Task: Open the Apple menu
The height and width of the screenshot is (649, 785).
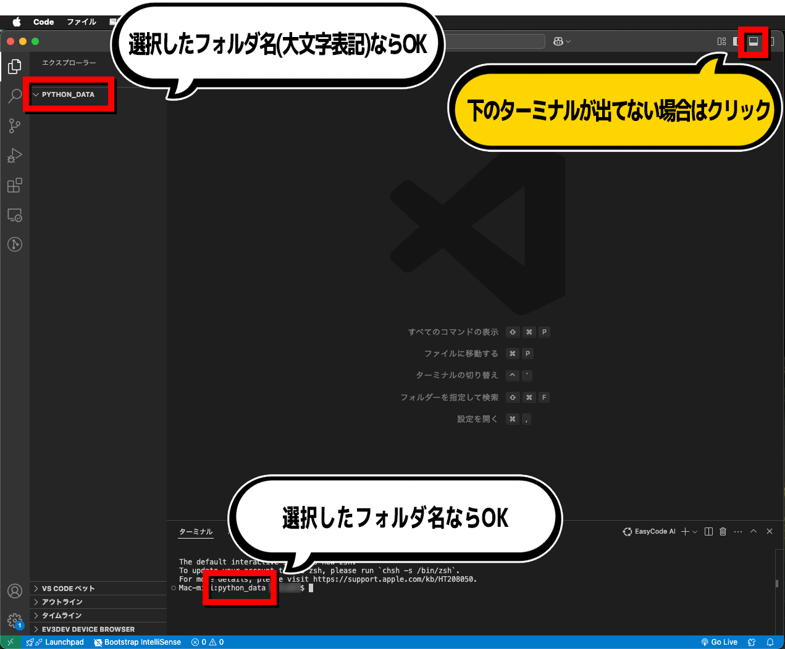Action: (x=17, y=22)
